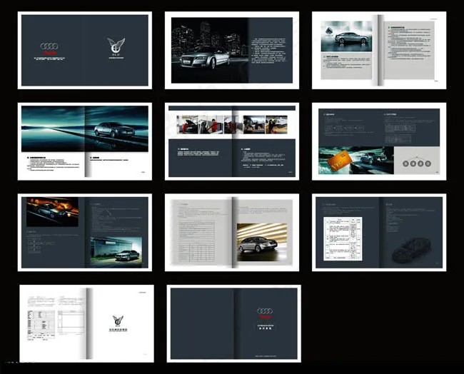The height and width of the screenshot is (374, 464).
Task: Click the last circle in four-circle diagram
Action: 428,163
